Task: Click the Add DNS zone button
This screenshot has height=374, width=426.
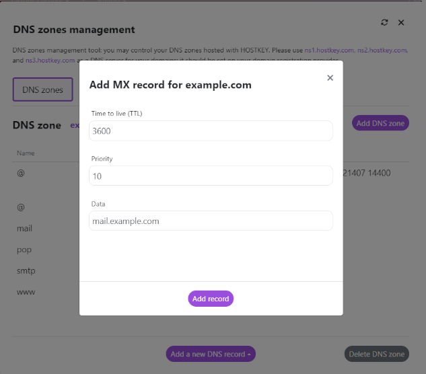Action: [x=380, y=123]
